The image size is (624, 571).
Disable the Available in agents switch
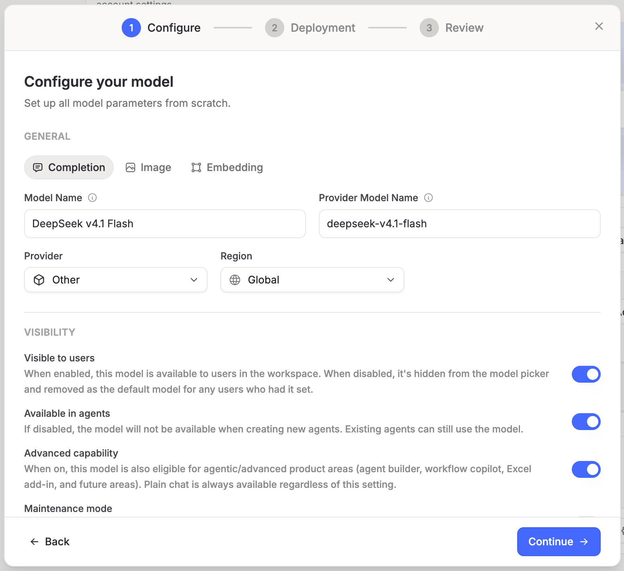(586, 422)
